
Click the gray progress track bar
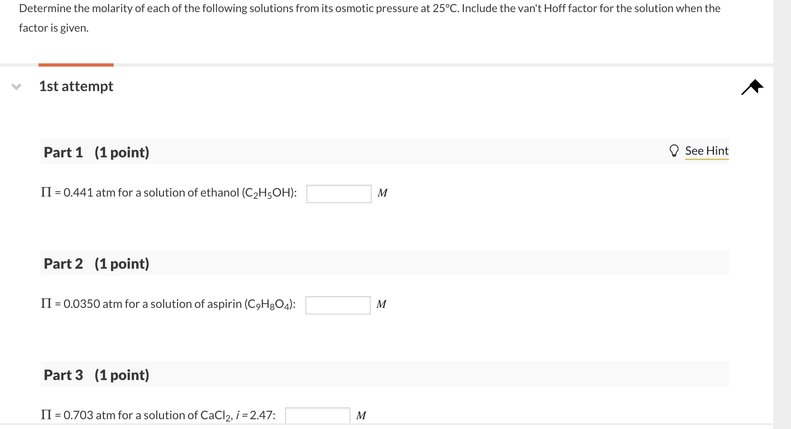point(392,64)
